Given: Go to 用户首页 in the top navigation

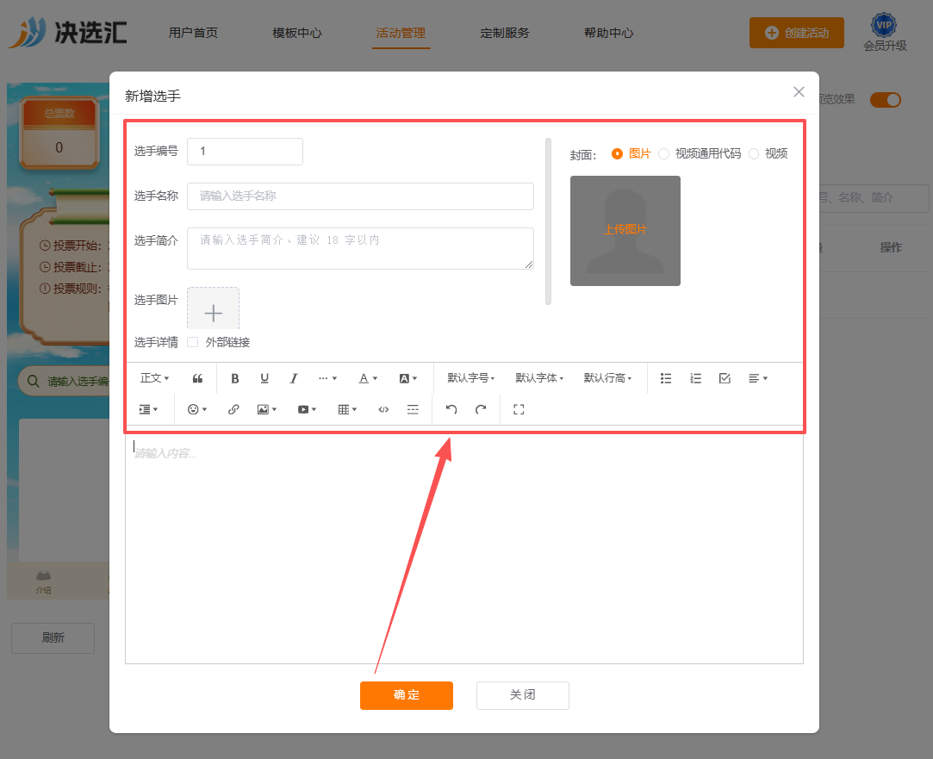Looking at the screenshot, I should click(x=193, y=33).
